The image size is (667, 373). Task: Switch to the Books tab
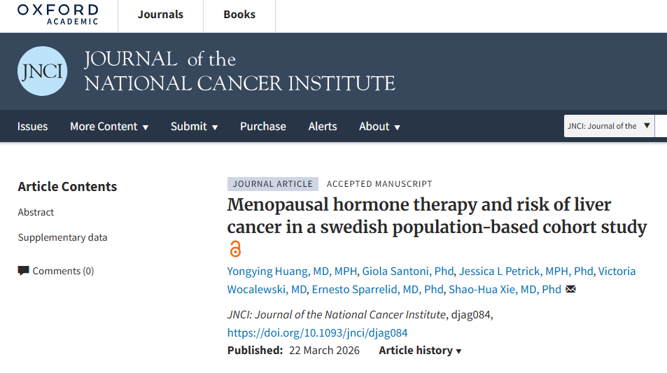[x=239, y=15]
